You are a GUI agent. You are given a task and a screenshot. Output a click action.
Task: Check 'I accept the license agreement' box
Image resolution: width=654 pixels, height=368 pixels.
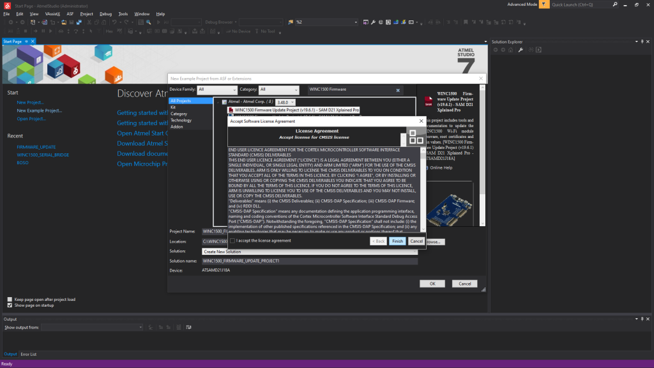pos(232,241)
